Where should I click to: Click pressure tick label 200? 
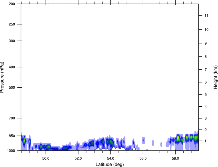(12, 4)
